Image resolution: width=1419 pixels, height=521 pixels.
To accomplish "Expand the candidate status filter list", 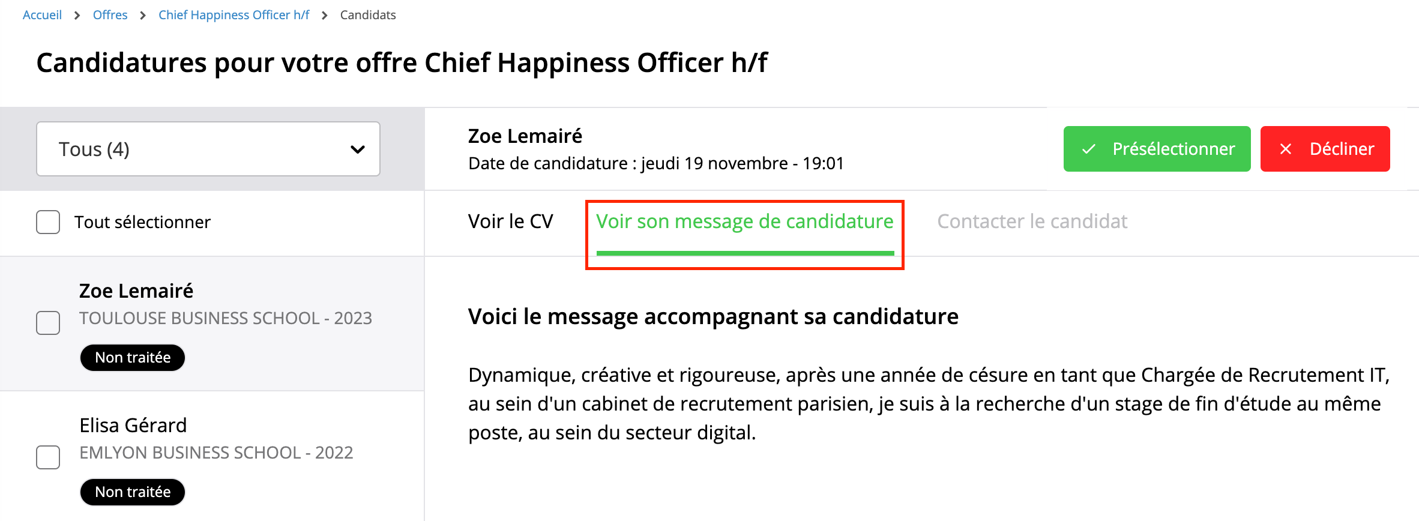I will pyautogui.click(x=208, y=149).
